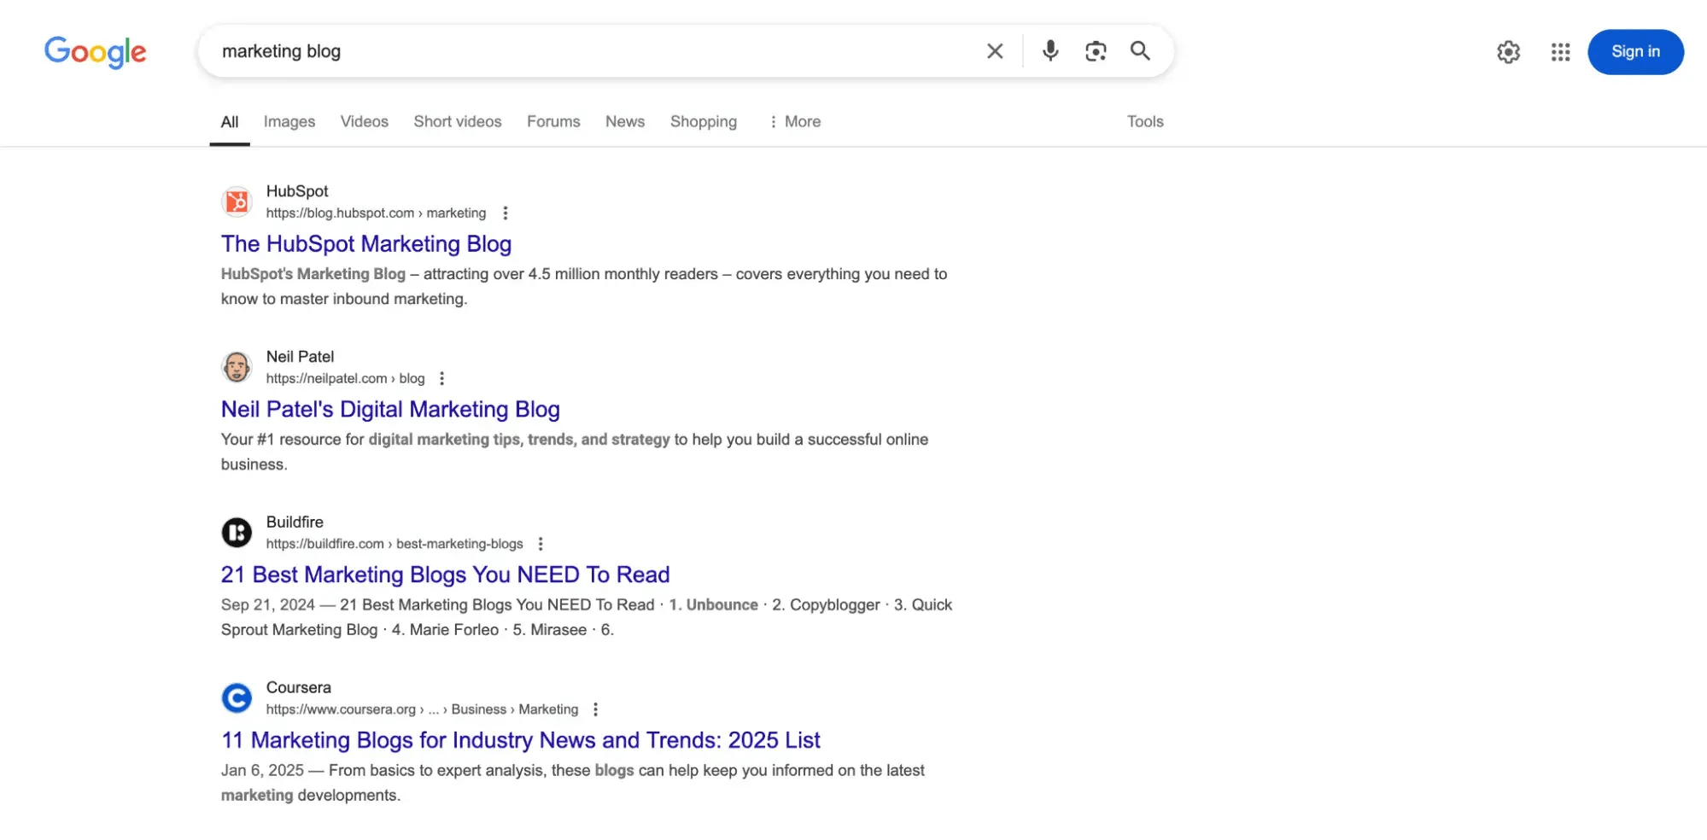Click Neil Patel's avatar icon
Image resolution: width=1707 pixels, height=840 pixels.
click(237, 367)
